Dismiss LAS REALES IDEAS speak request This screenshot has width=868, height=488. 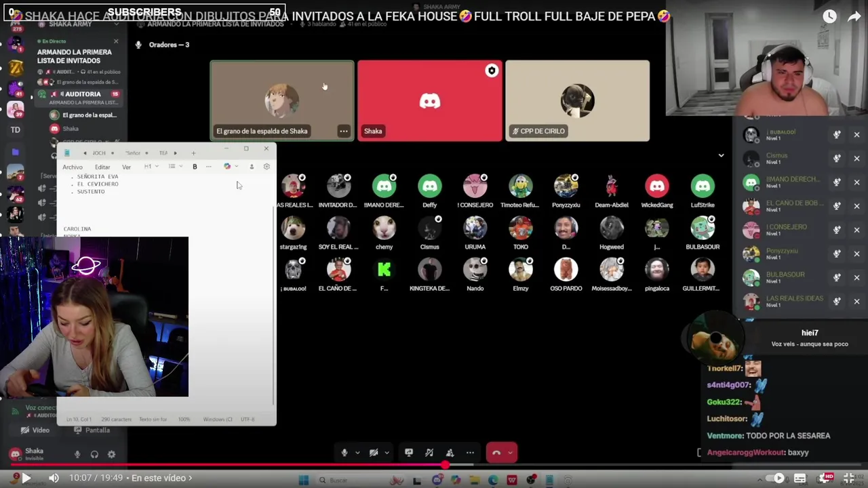point(856,301)
